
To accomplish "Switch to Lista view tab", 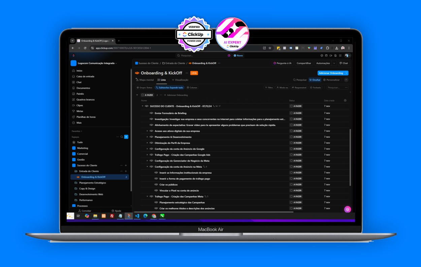I will tap(162, 80).
